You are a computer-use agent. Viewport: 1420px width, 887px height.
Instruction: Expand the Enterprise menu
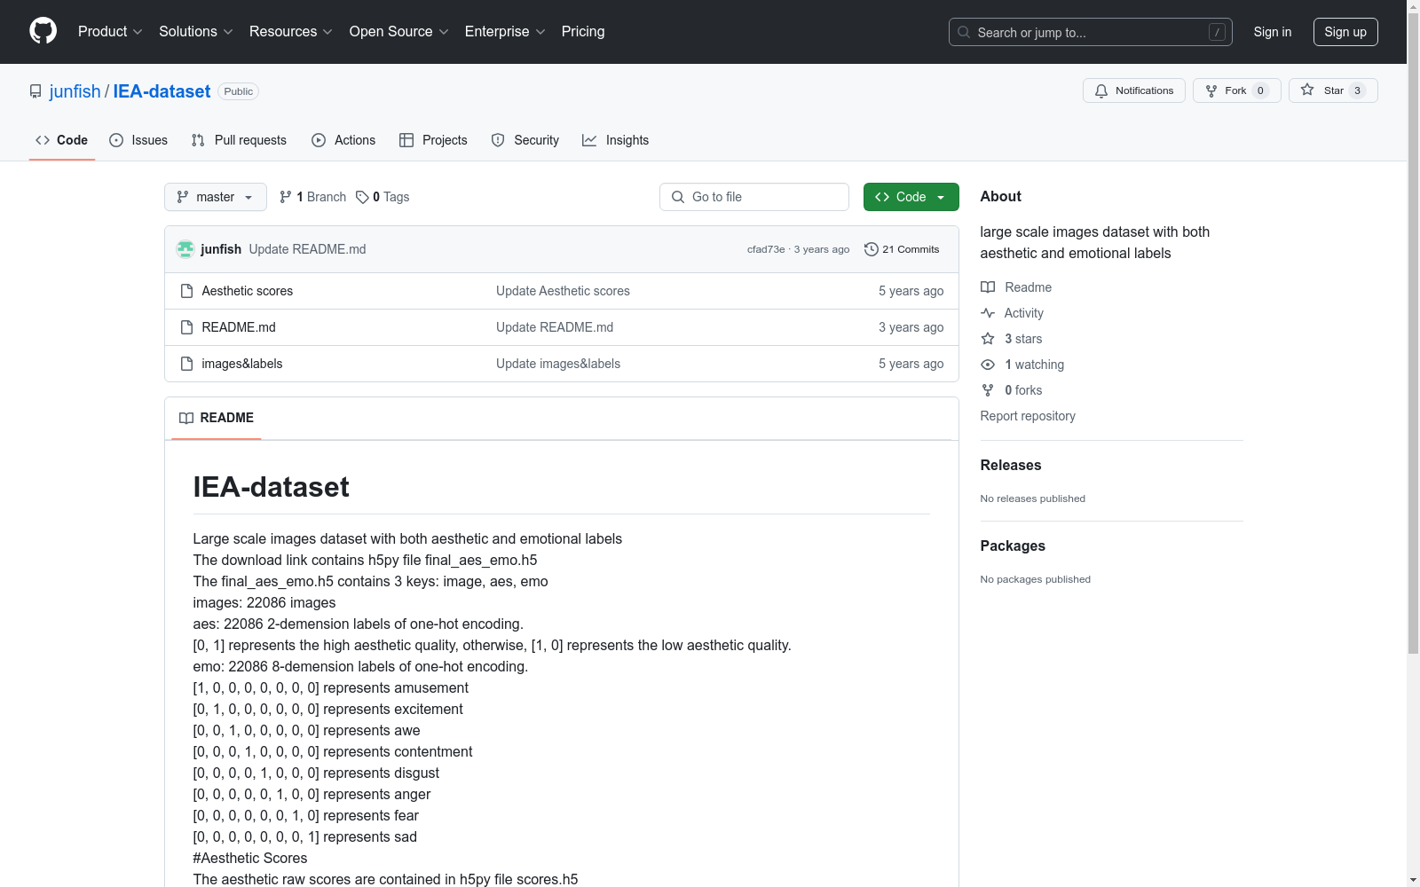click(505, 31)
